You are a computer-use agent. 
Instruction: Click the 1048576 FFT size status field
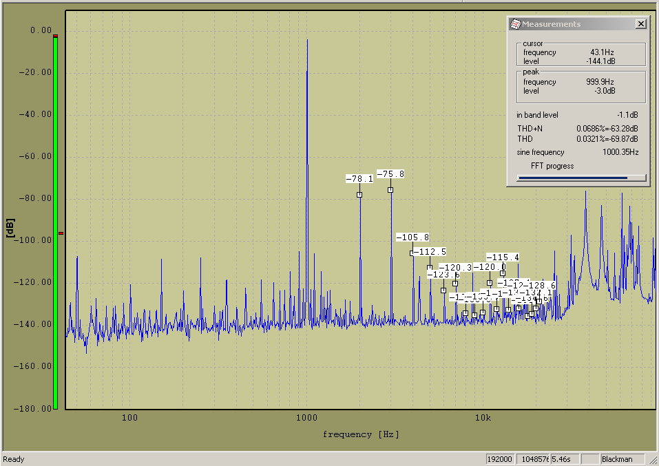pos(534,459)
